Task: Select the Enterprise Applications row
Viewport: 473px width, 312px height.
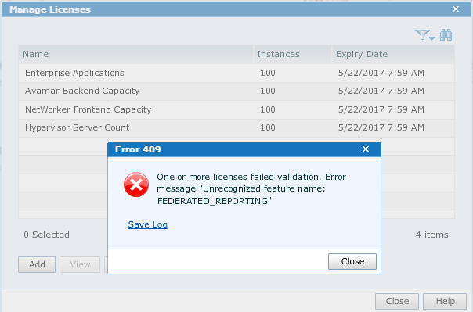Action: 236,73
